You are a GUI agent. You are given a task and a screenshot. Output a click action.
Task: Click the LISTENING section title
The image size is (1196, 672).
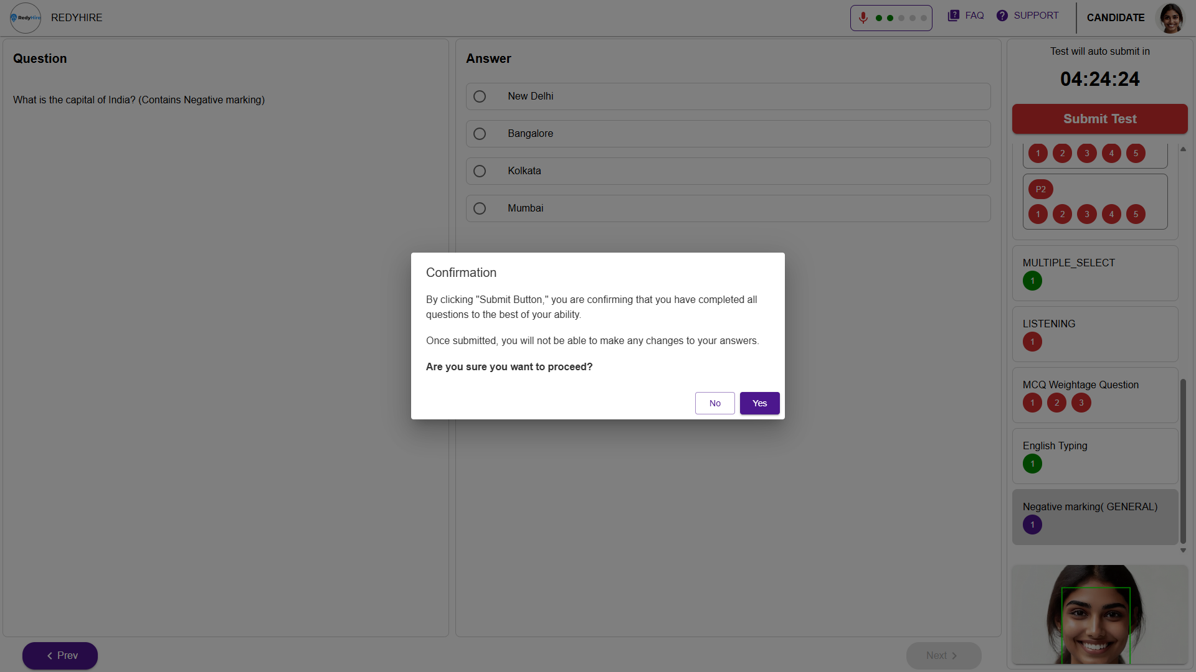click(1049, 324)
